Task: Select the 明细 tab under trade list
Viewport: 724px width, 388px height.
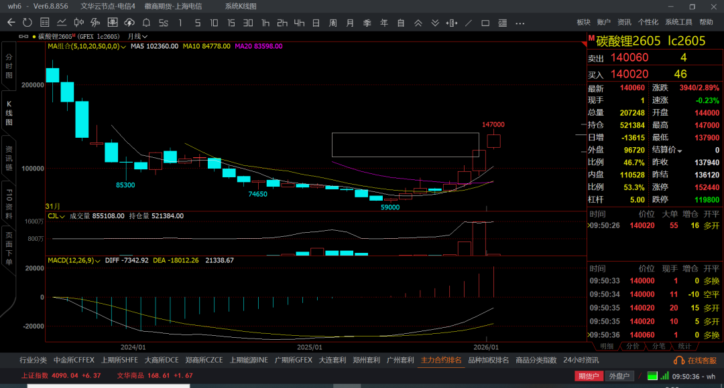Action: click(607, 346)
